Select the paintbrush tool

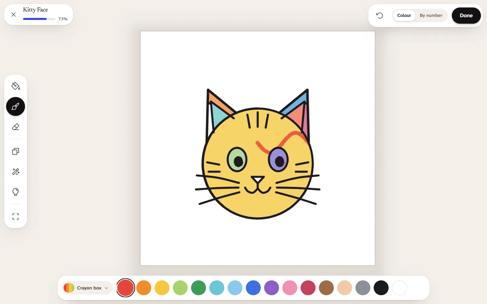(16, 106)
